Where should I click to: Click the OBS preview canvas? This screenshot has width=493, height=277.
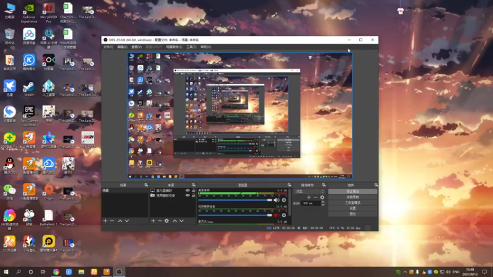(240, 116)
